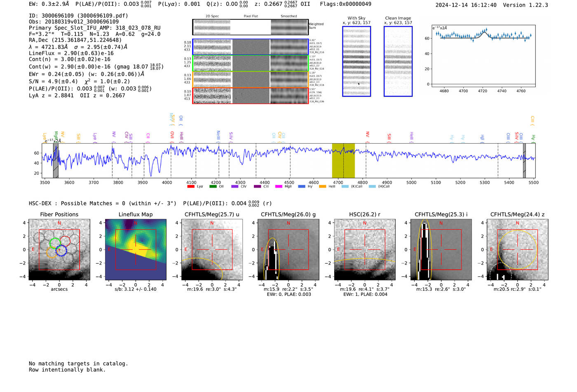Click the dark purple CIII legend swatch

coord(258,186)
